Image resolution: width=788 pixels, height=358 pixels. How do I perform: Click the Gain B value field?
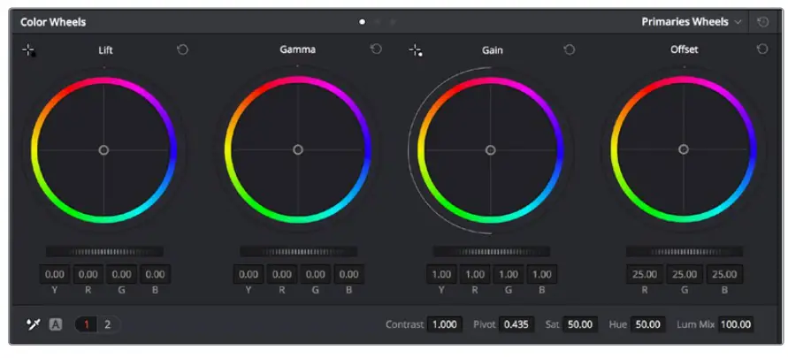click(542, 274)
